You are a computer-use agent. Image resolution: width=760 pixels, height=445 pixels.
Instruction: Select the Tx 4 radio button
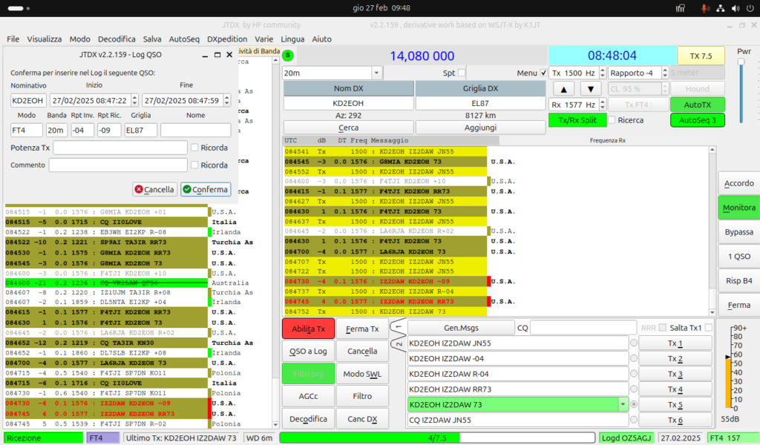[x=634, y=389]
